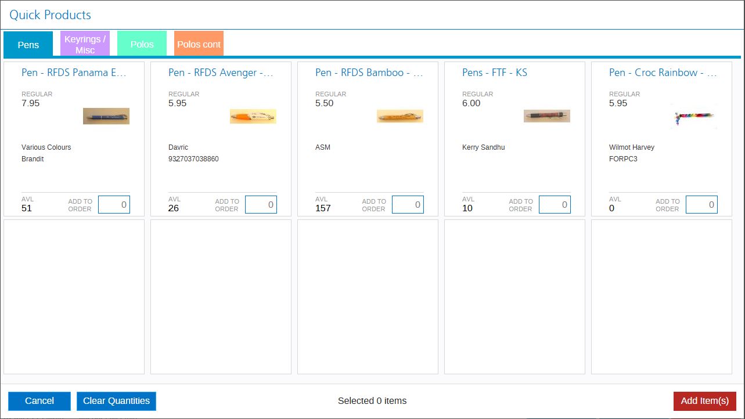Switch to the Keyrings / Misc tab
Screen dimensions: 745x419
(x=84, y=43)
